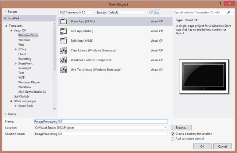Click the search magnifier icon
This screenshot has width=237, height=153.
[228, 12]
